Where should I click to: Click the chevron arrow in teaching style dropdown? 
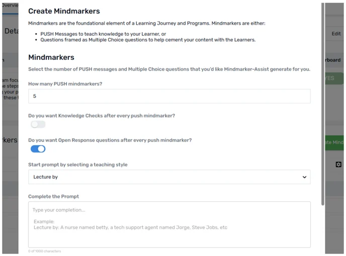pos(304,177)
